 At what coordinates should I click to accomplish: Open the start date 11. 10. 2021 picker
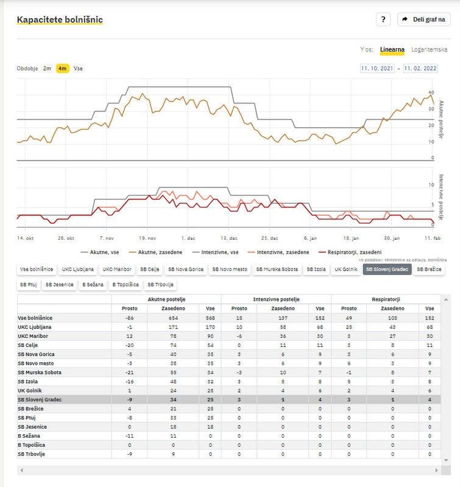[378, 69]
